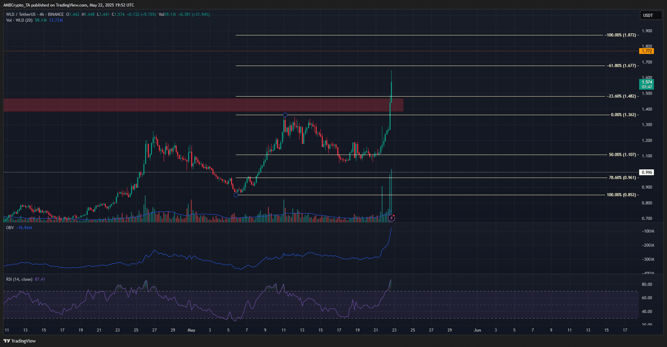Click the Vol · WLD (20) indicator legend
The height and width of the screenshot is (347, 667).
pyautogui.click(x=19, y=20)
